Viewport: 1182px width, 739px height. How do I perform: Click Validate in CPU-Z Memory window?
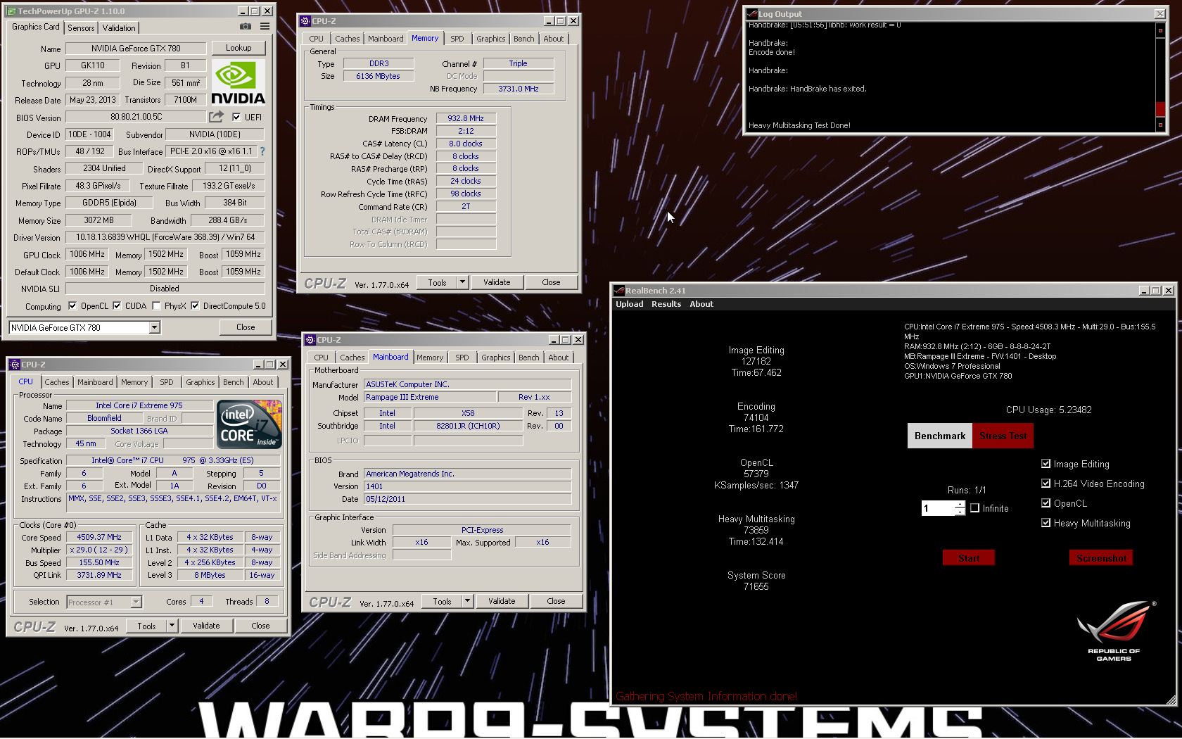pos(497,282)
